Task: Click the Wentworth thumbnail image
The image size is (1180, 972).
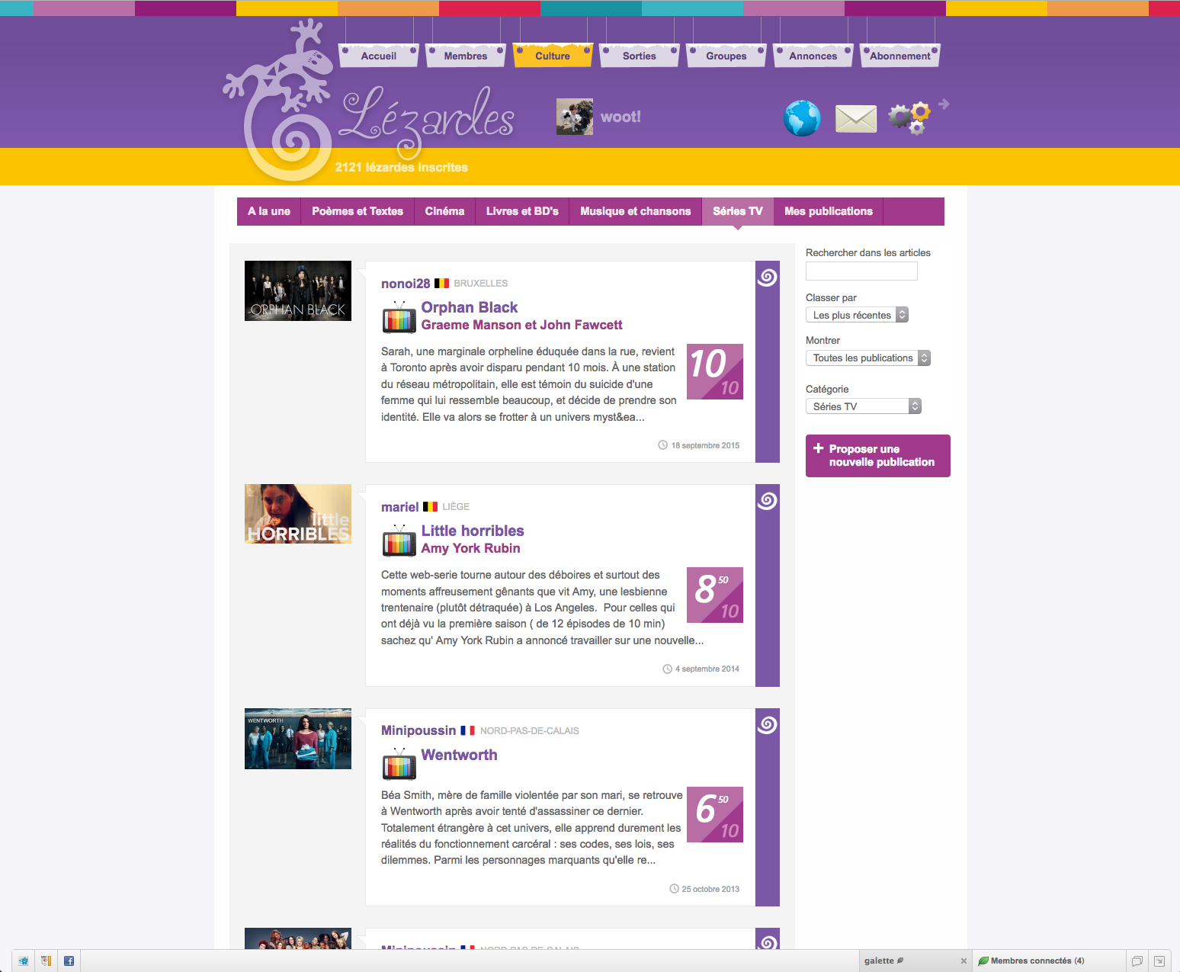Action: tap(298, 739)
